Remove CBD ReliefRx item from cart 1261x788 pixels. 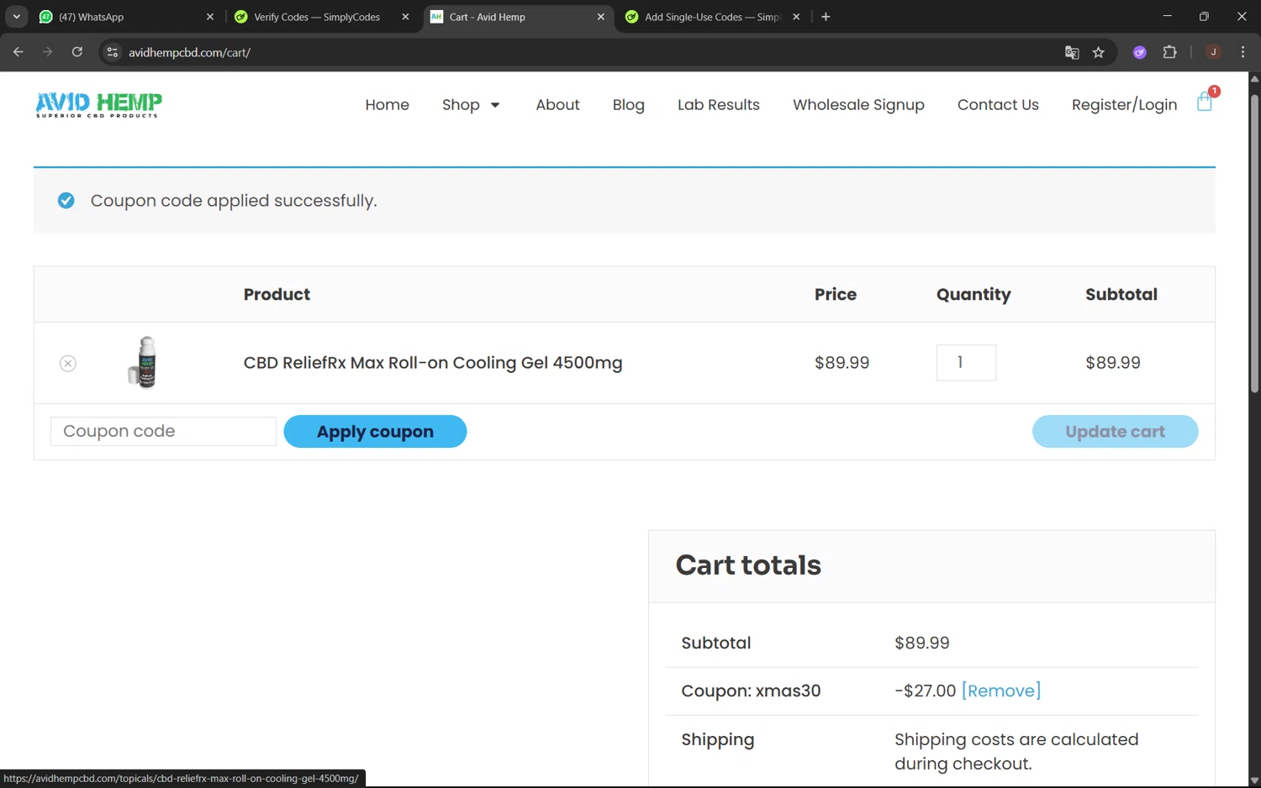click(x=68, y=363)
